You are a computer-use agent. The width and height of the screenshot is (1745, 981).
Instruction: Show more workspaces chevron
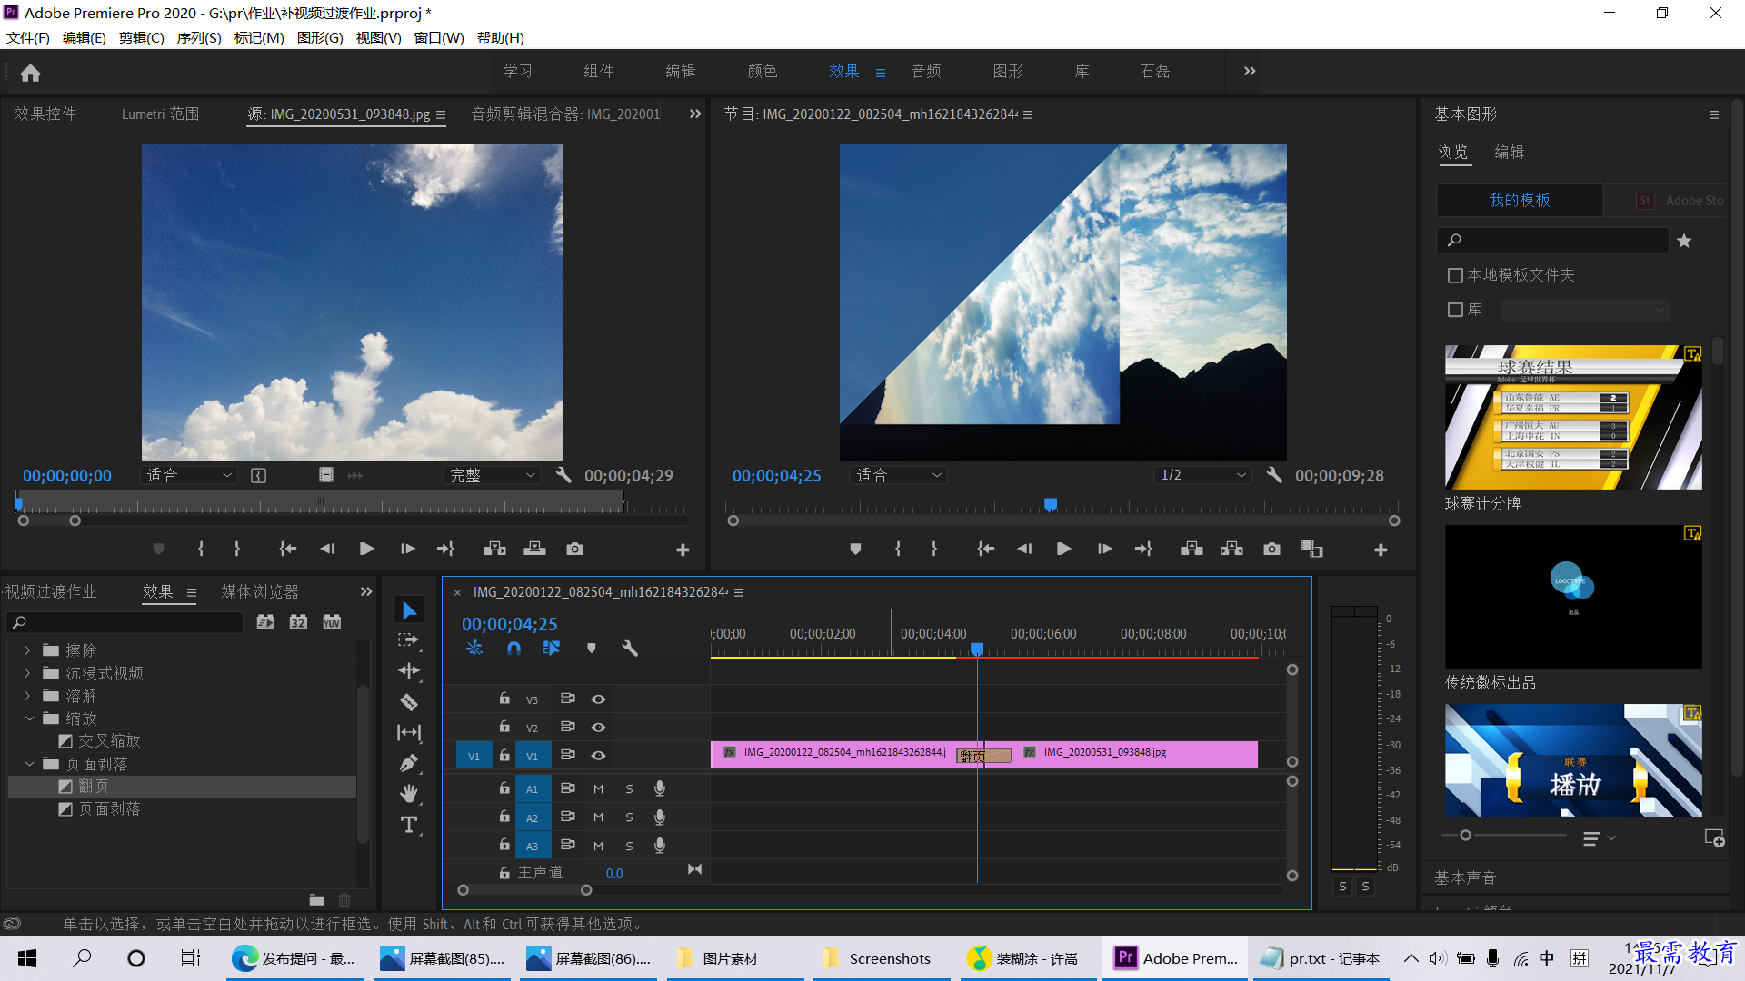coord(1250,71)
